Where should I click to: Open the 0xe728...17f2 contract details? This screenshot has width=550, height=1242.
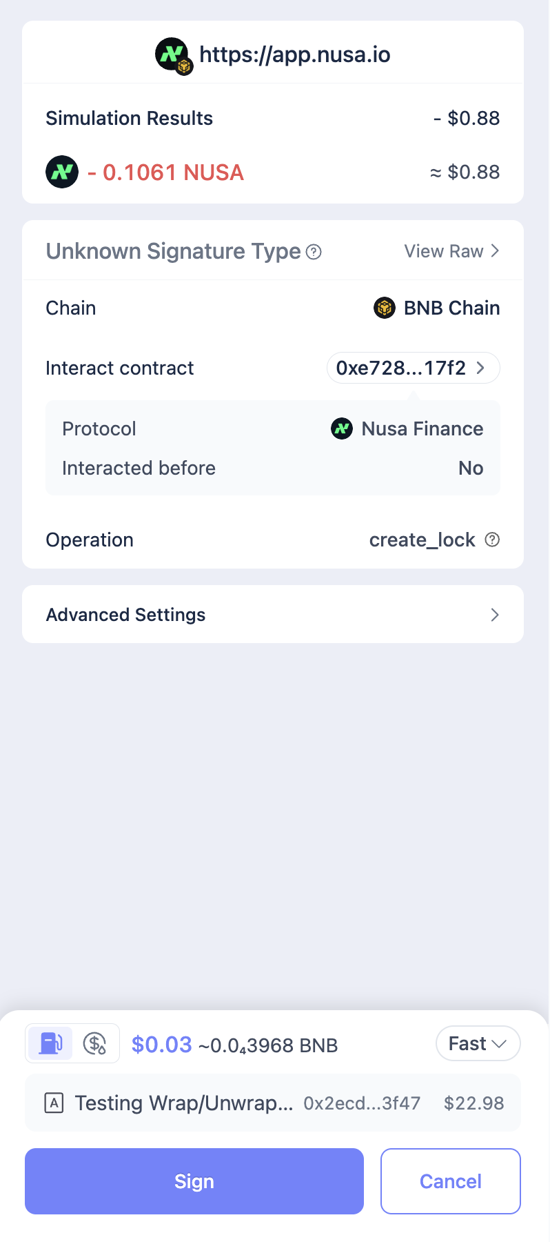point(412,368)
